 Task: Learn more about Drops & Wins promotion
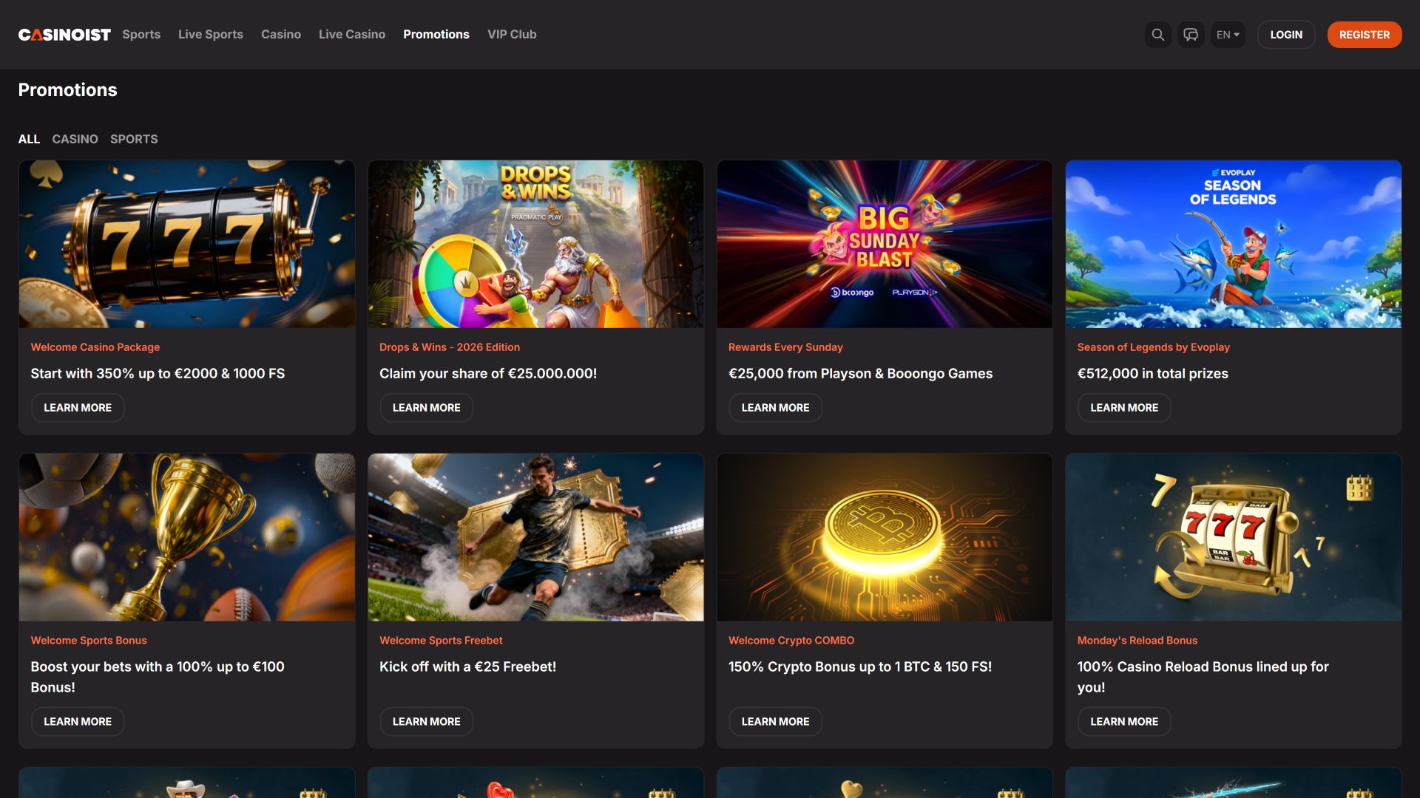click(427, 408)
